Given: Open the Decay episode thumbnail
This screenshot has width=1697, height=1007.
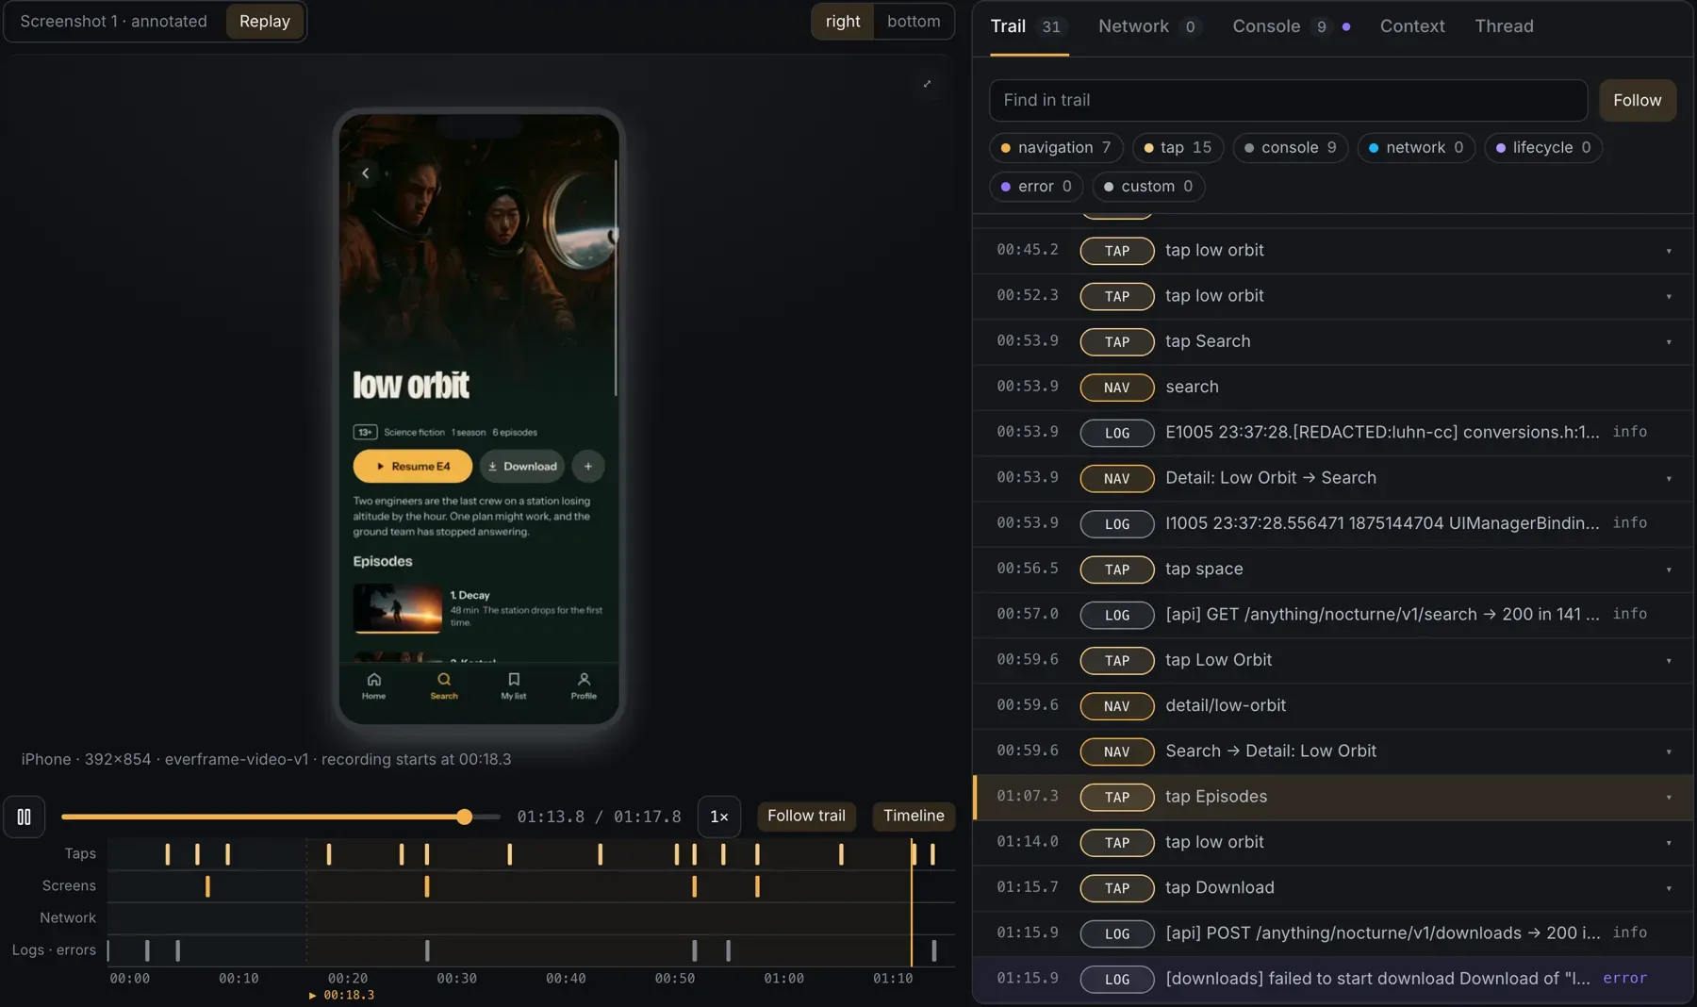Looking at the screenshot, I should [x=397, y=608].
